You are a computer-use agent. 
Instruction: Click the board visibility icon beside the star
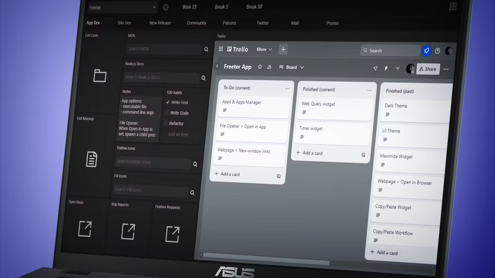point(269,67)
